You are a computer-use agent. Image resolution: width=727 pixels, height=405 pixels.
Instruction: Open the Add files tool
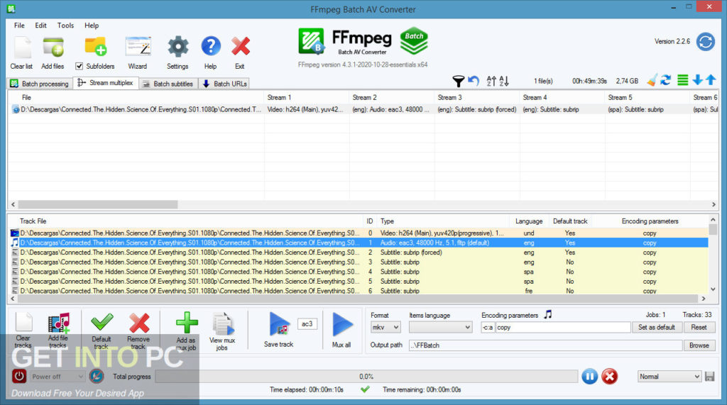(53, 48)
